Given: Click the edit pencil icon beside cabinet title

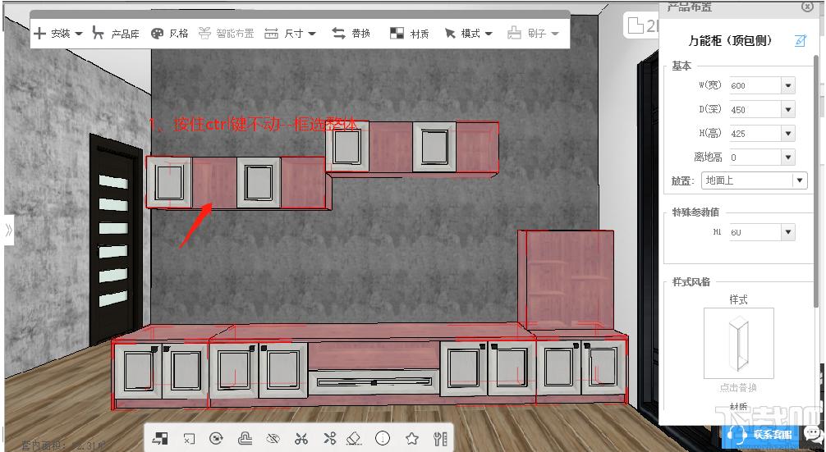Looking at the screenshot, I should click(801, 40).
